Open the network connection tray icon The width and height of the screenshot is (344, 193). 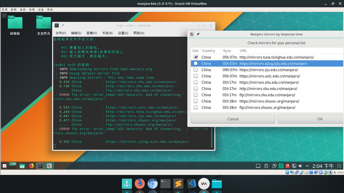coord(294,166)
